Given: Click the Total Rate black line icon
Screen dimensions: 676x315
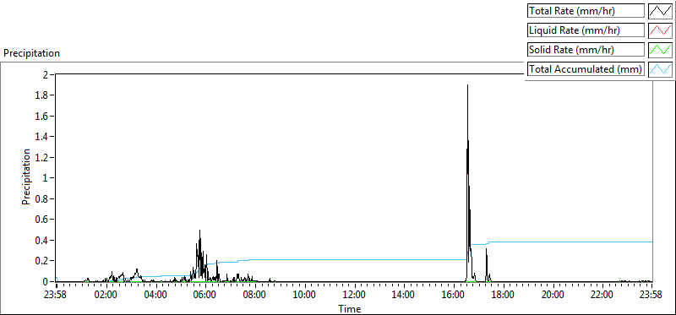Looking at the screenshot, I should [x=661, y=11].
